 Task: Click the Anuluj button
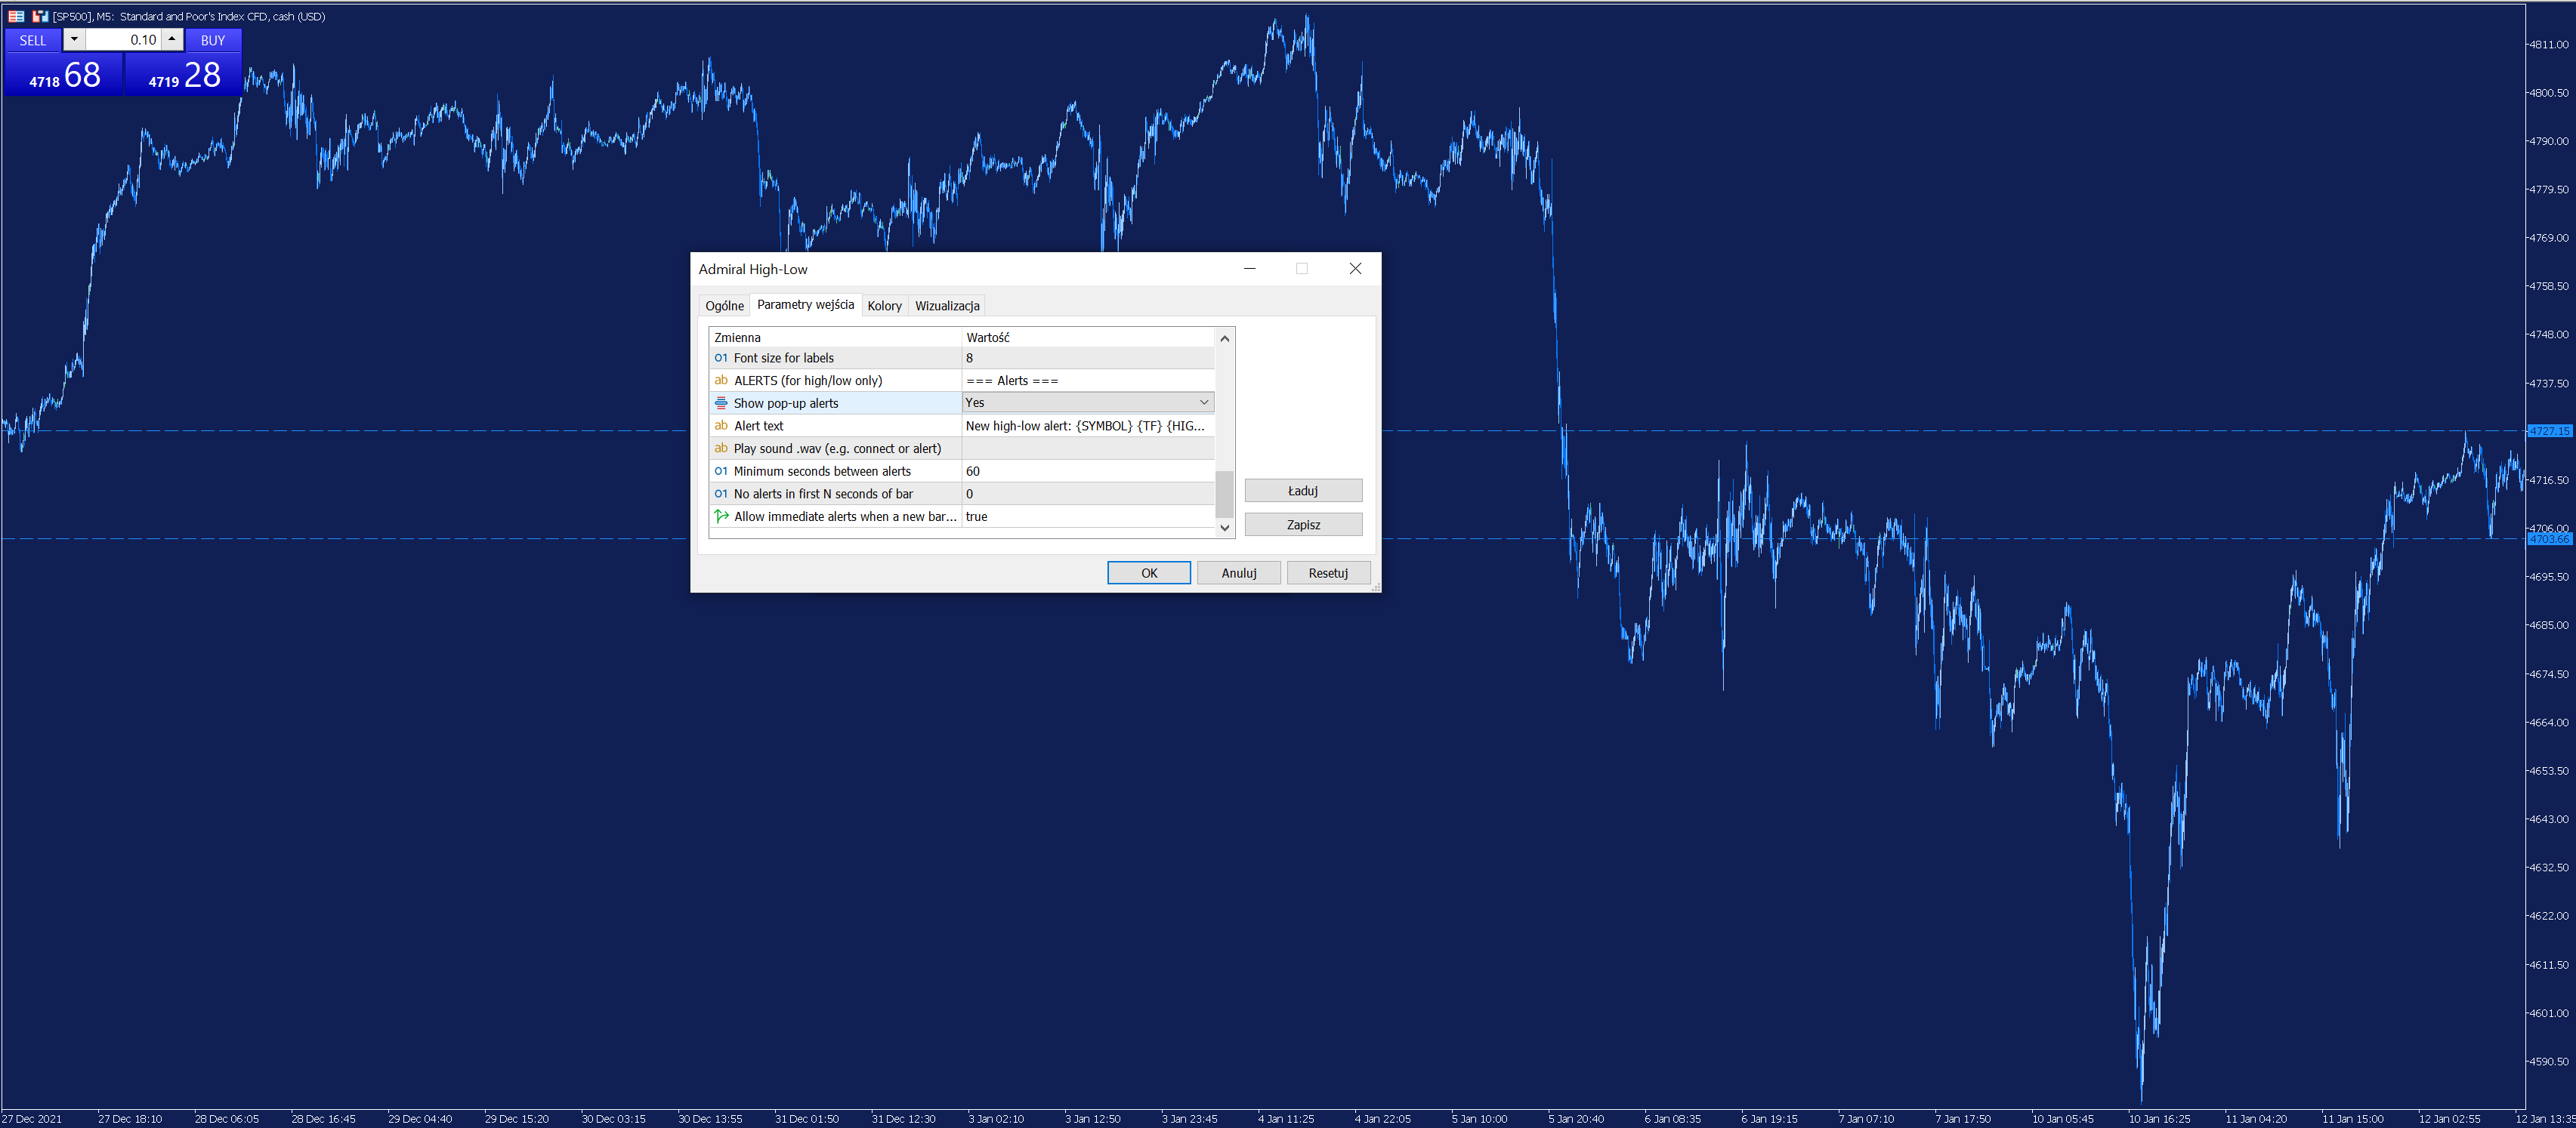click(x=1239, y=572)
